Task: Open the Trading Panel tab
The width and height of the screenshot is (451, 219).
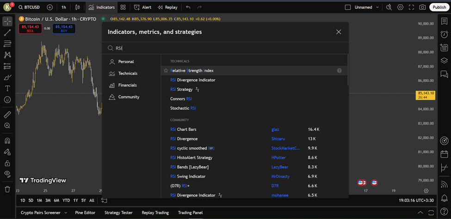Action: pyautogui.click(x=191, y=213)
